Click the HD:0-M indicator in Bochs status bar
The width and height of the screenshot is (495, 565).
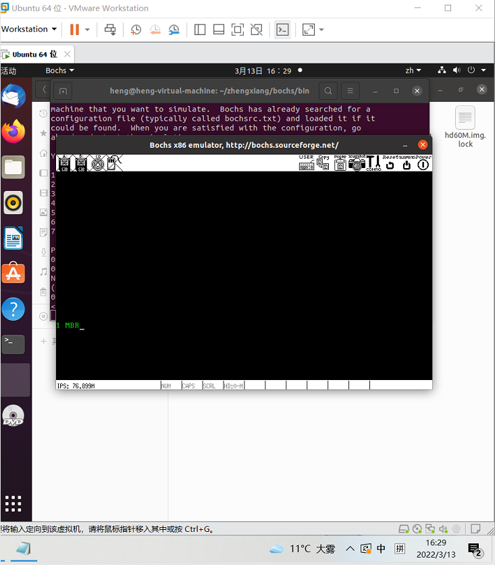click(233, 385)
